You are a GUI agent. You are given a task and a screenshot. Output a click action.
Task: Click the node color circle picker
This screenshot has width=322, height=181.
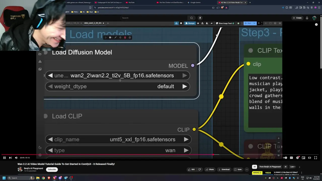pyautogui.click(x=110, y=37)
